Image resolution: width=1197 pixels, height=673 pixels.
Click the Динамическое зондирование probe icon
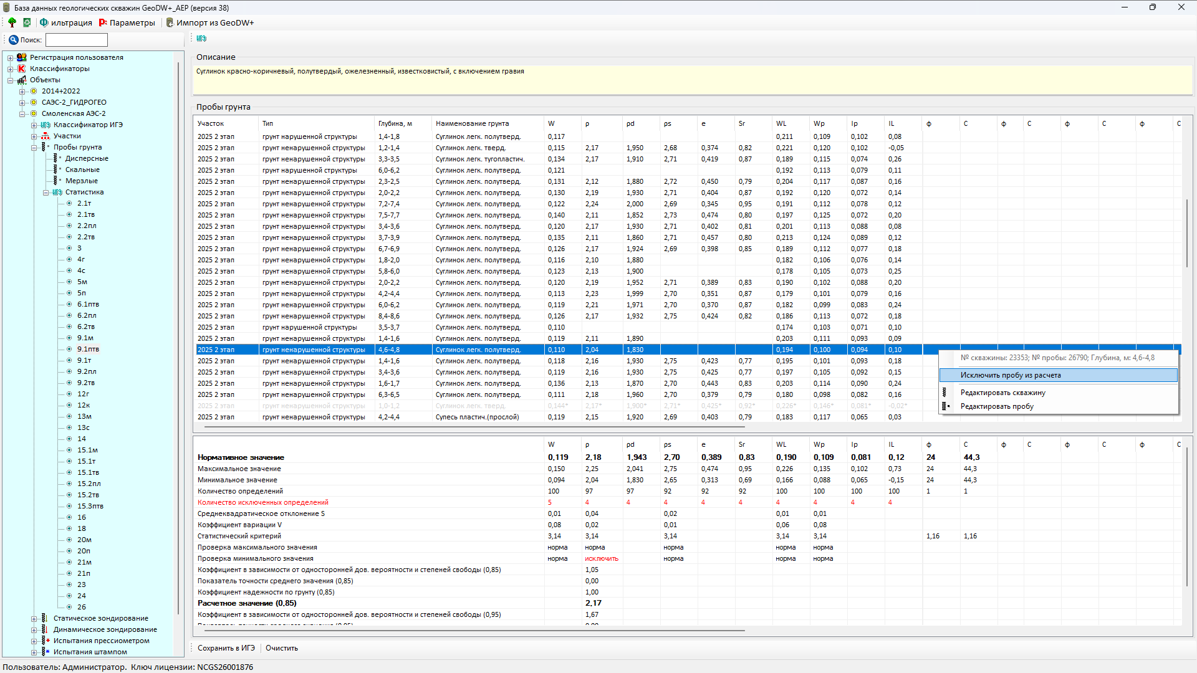point(45,629)
